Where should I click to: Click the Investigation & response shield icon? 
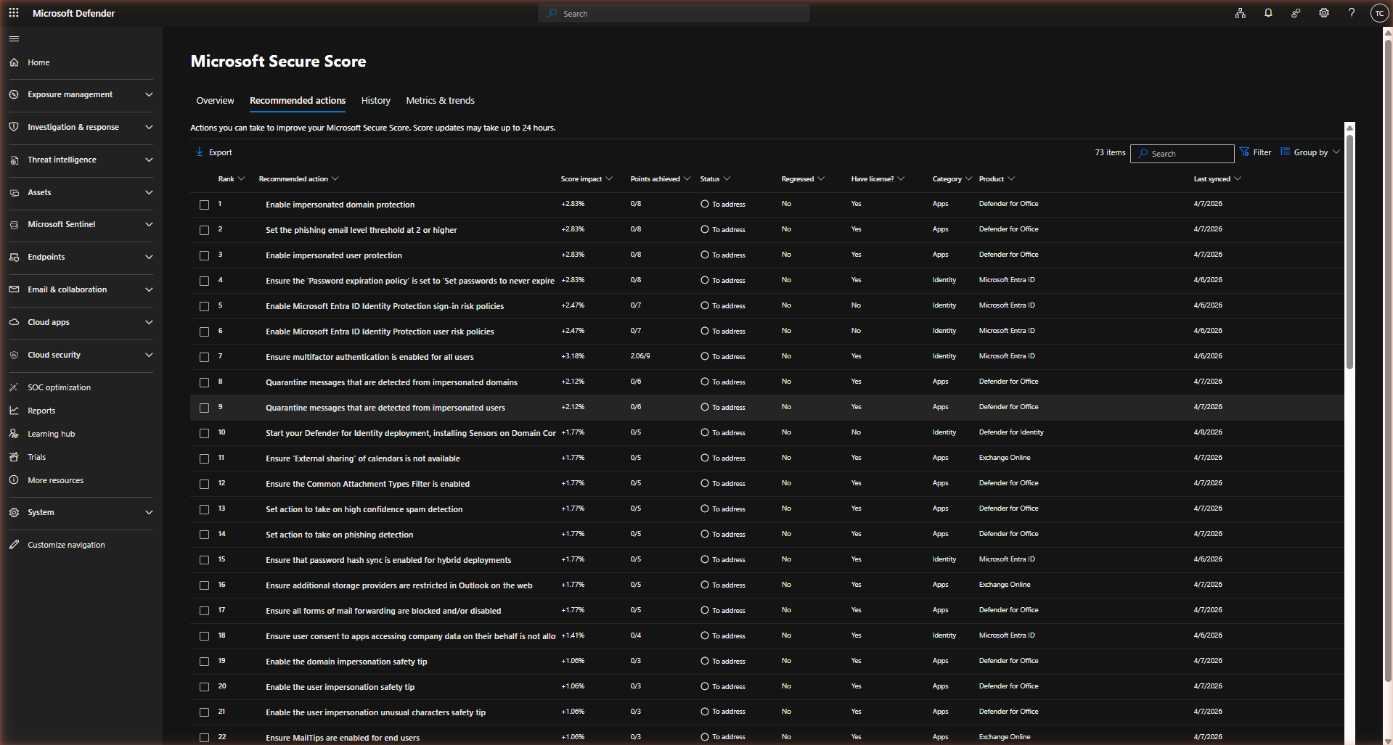[14, 127]
